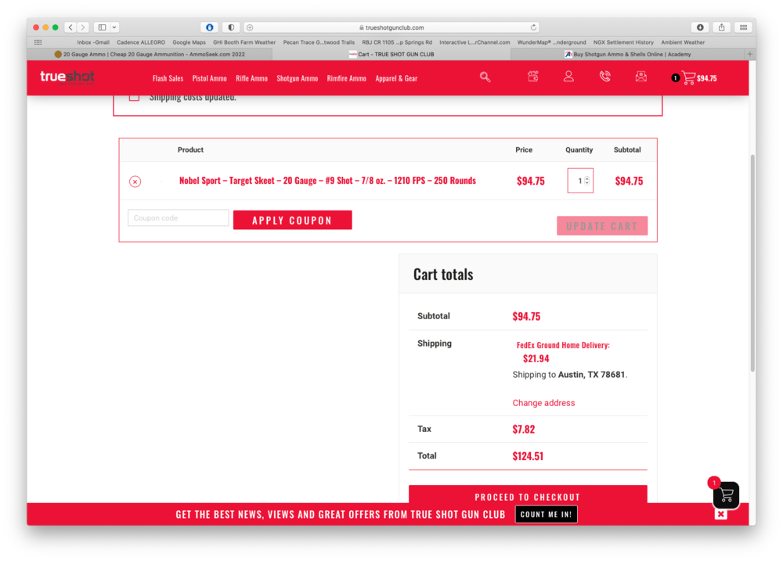The height and width of the screenshot is (561, 783).
Task: Click the Coupon code input field
Action: pos(179,218)
